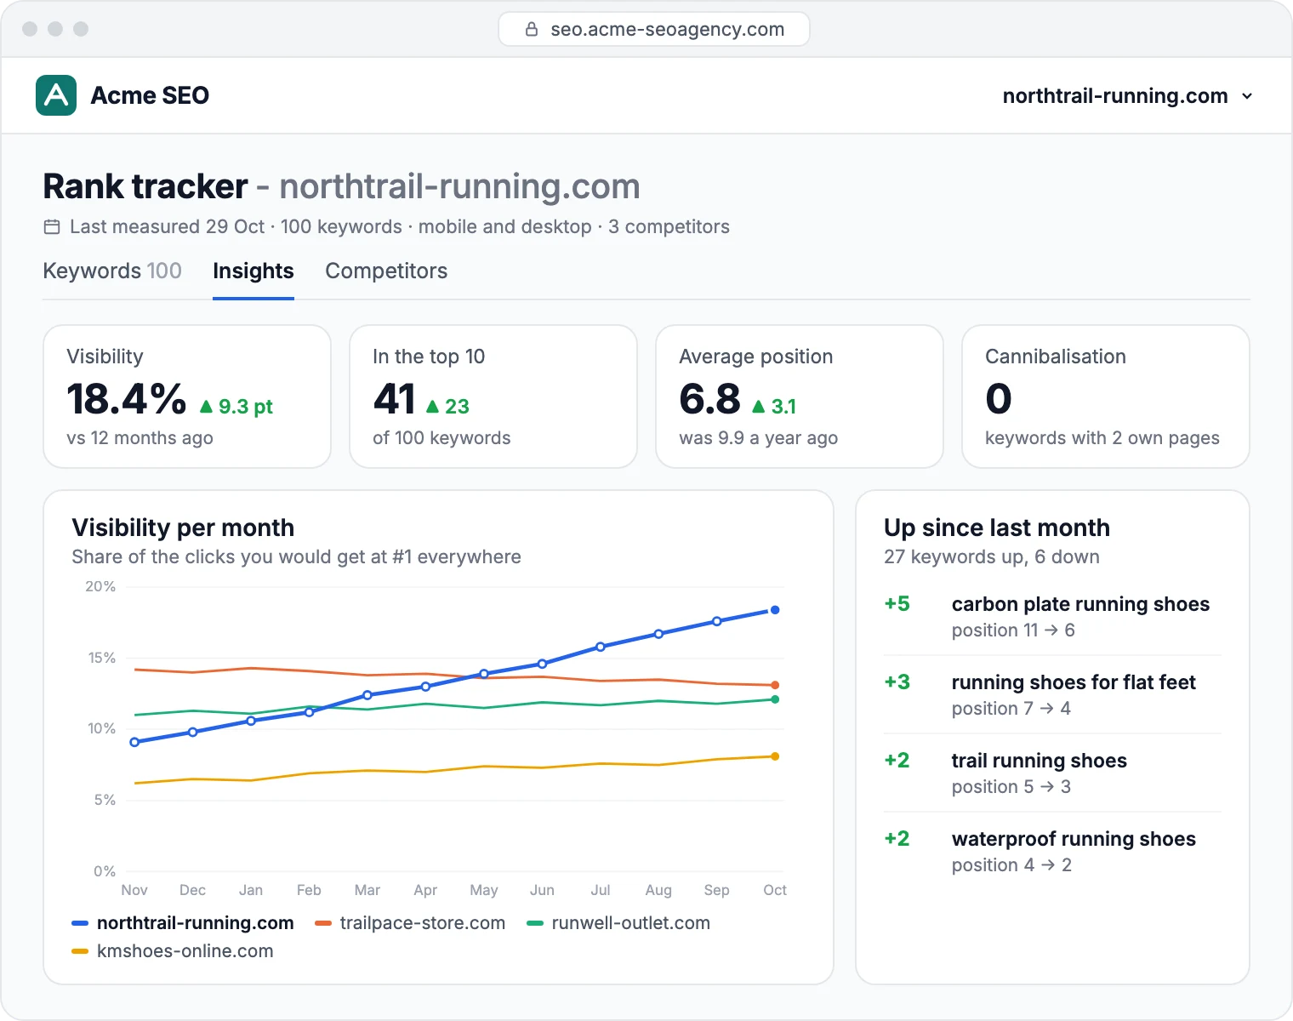The image size is (1293, 1021).
Task: Click the 20% label on the chart axis
Action: (x=100, y=586)
